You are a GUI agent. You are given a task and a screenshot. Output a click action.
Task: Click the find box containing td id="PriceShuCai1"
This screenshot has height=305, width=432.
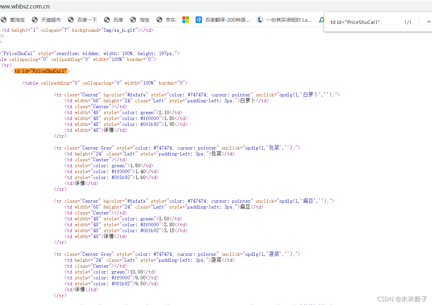click(x=355, y=22)
